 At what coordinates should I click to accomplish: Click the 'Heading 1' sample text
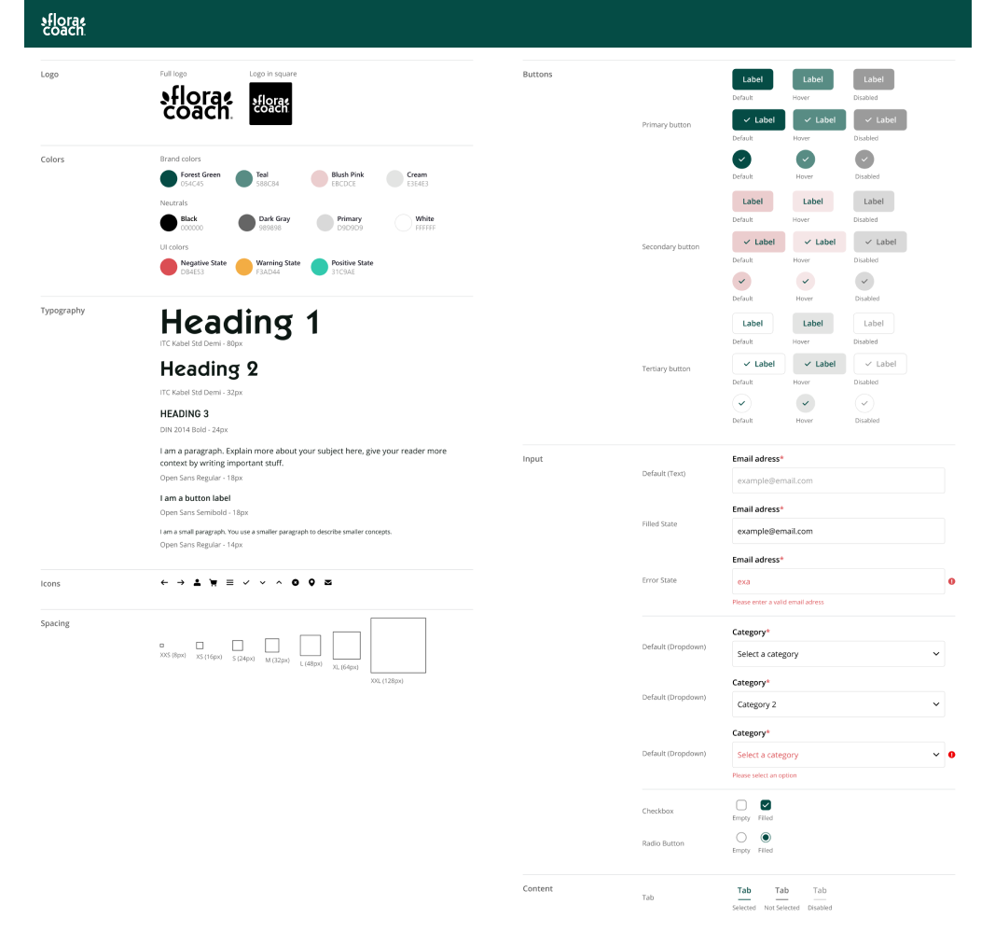240,322
